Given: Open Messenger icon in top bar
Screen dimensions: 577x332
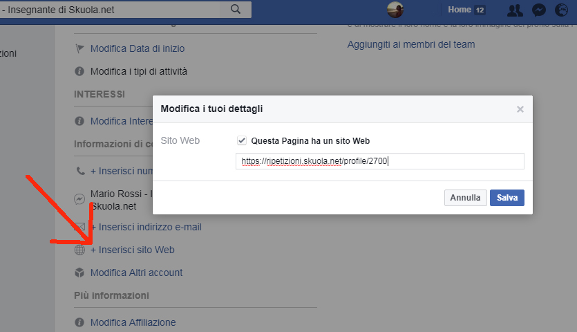Looking at the screenshot, I should [x=539, y=10].
